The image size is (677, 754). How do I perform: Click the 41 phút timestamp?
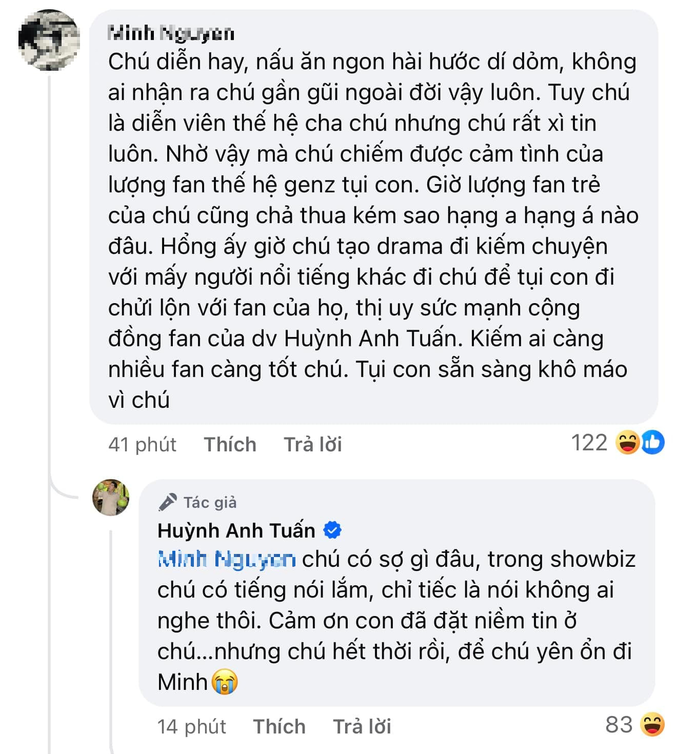[x=142, y=444]
